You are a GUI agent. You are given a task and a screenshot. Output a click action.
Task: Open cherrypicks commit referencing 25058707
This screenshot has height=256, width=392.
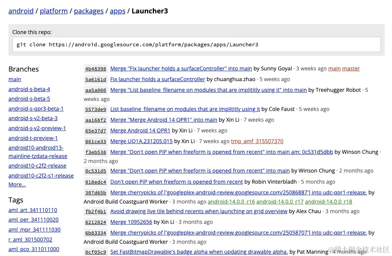(238, 233)
